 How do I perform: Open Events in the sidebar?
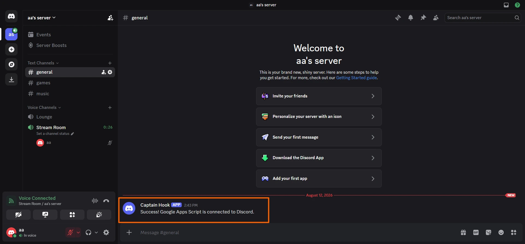(70, 35)
